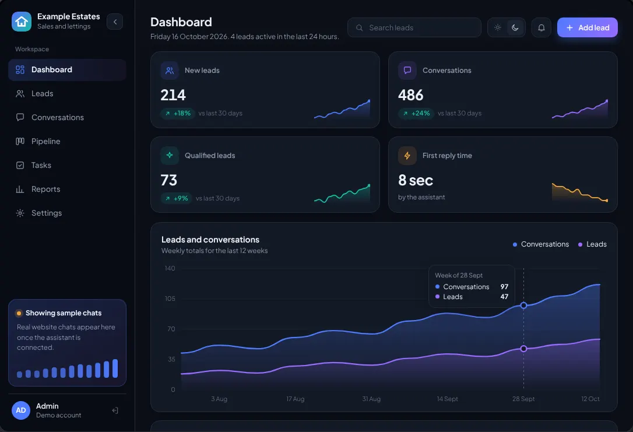Viewport: 633px width, 432px height.
Task: Navigate to the Pipeline view
Action: pos(67,141)
